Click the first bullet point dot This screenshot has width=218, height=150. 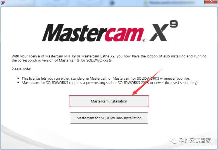tap(18, 78)
